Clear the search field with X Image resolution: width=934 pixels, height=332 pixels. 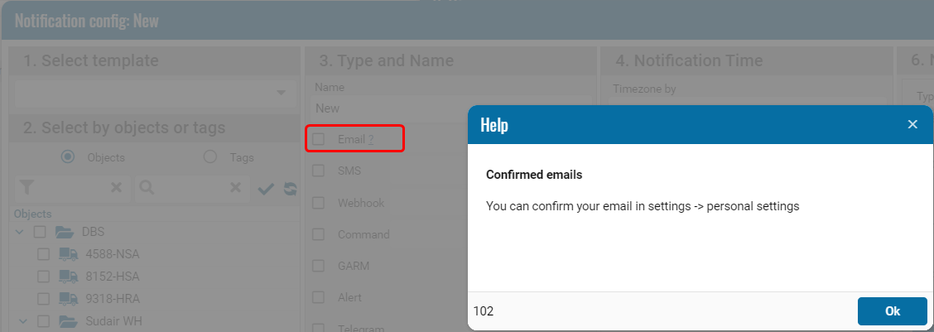[236, 188]
